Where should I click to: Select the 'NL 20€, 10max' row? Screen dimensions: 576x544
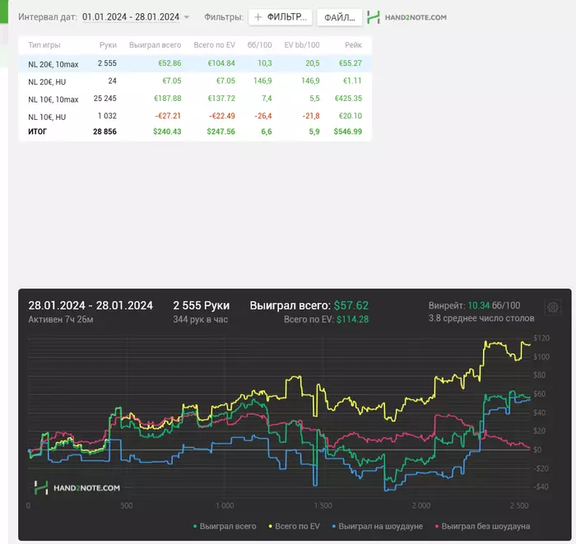pyautogui.click(x=53, y=62)
